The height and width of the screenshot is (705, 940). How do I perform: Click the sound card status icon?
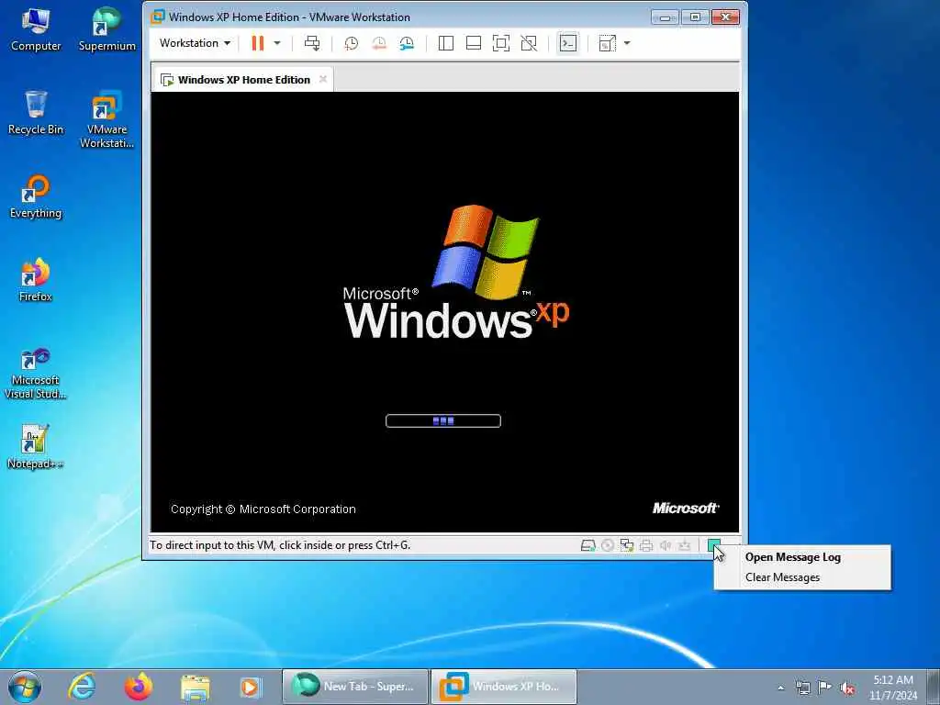pos(666,545)
